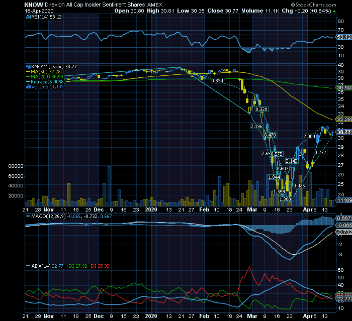Click the 2.004 retracement label
Viewport: 352px width, 321px height.
coord(309,136)
